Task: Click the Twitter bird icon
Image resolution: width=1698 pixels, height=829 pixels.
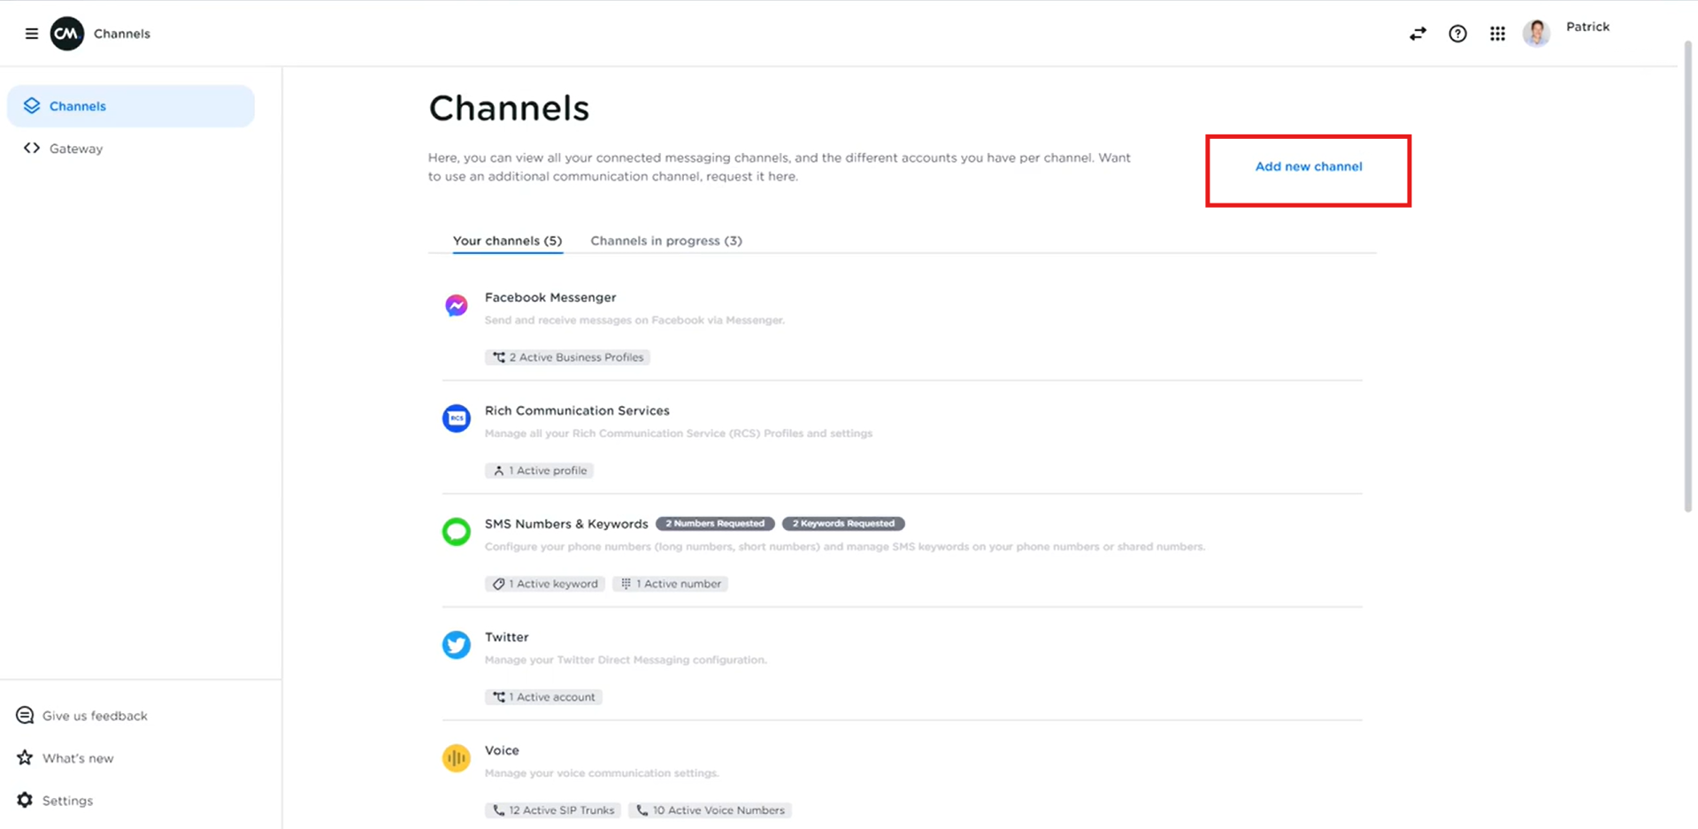Action: (457, 645)
